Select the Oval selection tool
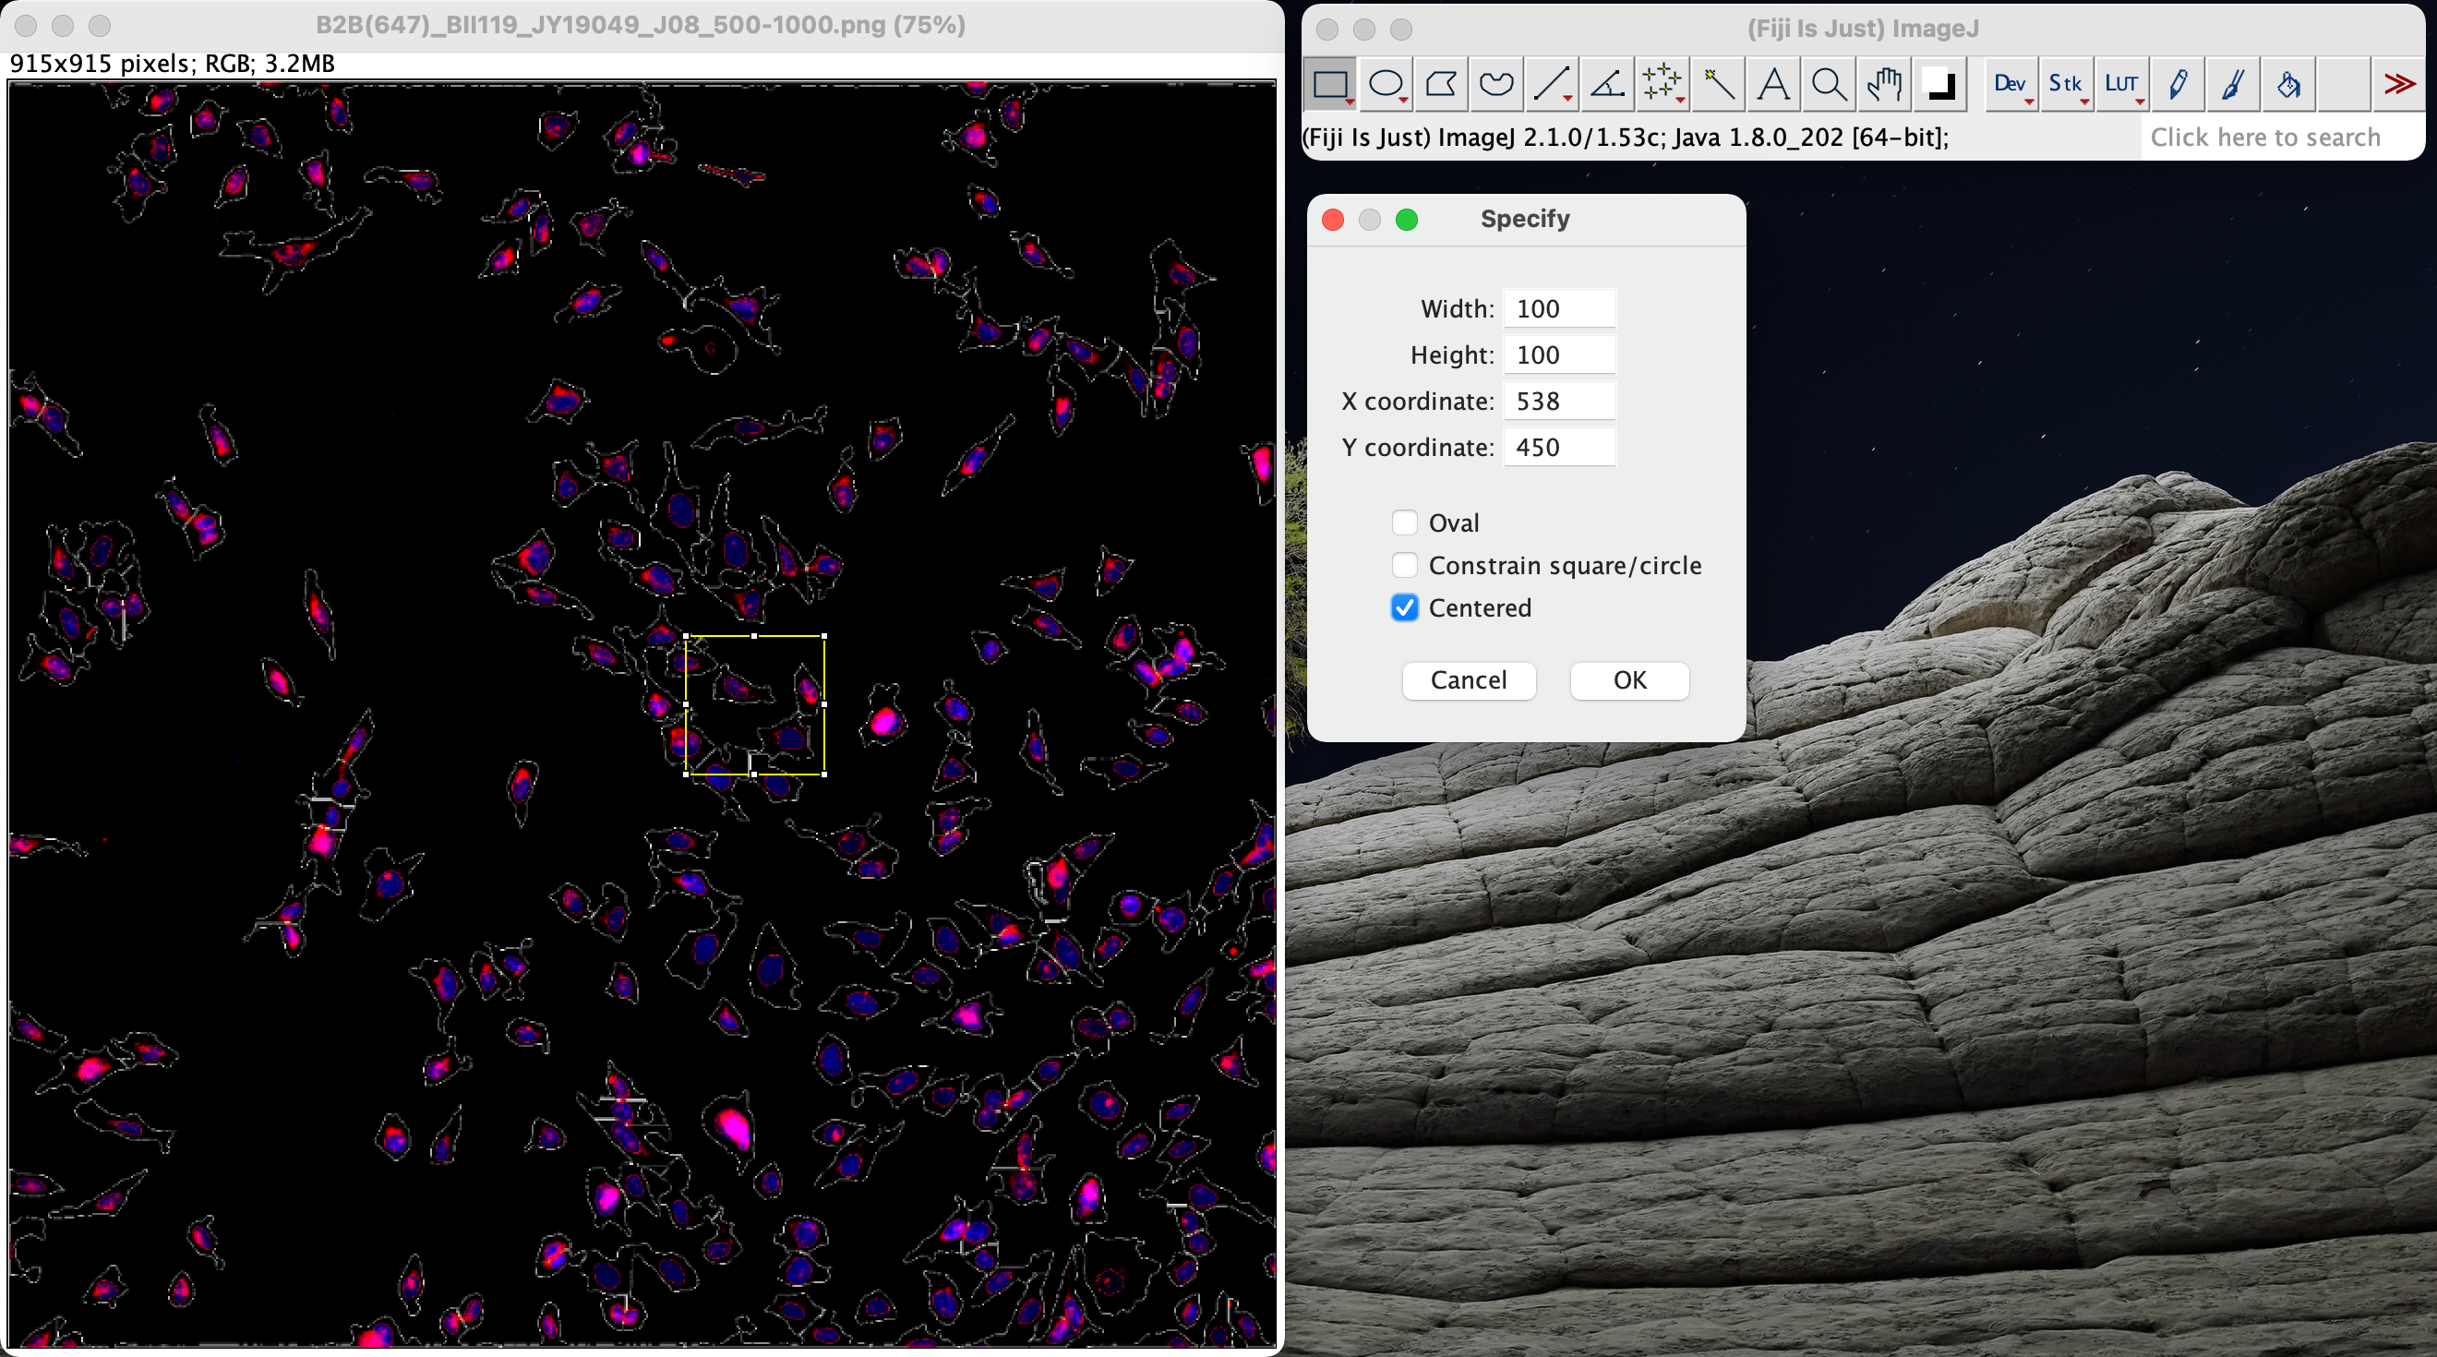The image size is (2437, 1357). (x=1386, y=84)
